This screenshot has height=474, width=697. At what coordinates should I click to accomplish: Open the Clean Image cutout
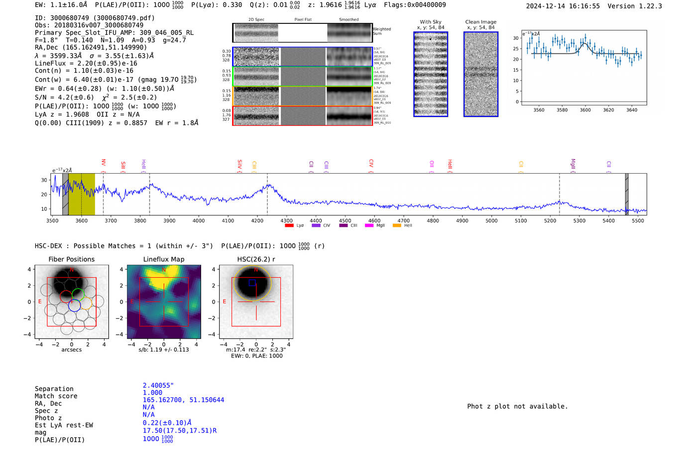coord(481,74)
